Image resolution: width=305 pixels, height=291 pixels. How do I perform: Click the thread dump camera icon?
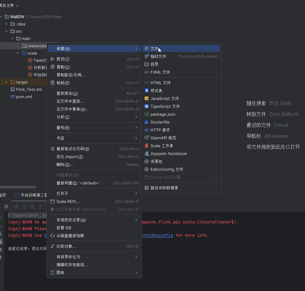16,207
